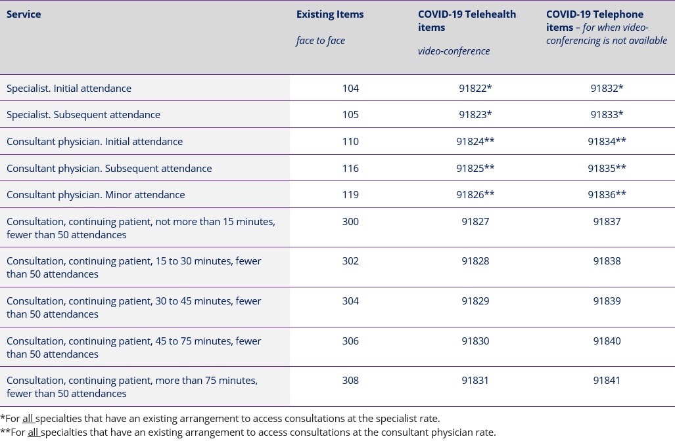Screen dimensions: 675x441
Task: Click the COVID-19 Telephone items header
Action: click(607, 27)
